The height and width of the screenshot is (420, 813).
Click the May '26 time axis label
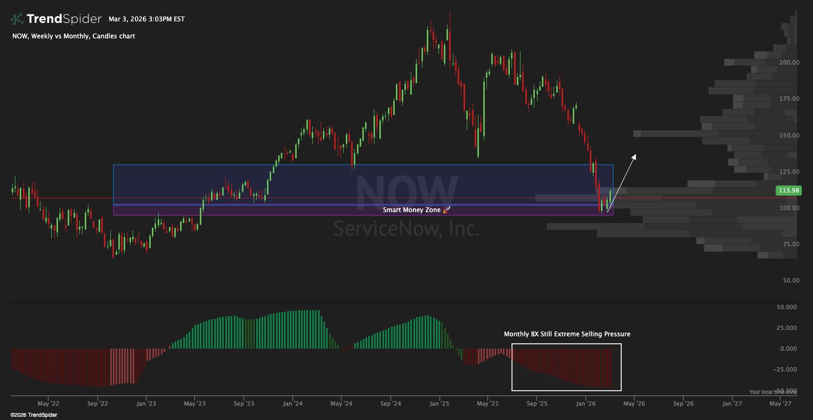pos(634,403)
